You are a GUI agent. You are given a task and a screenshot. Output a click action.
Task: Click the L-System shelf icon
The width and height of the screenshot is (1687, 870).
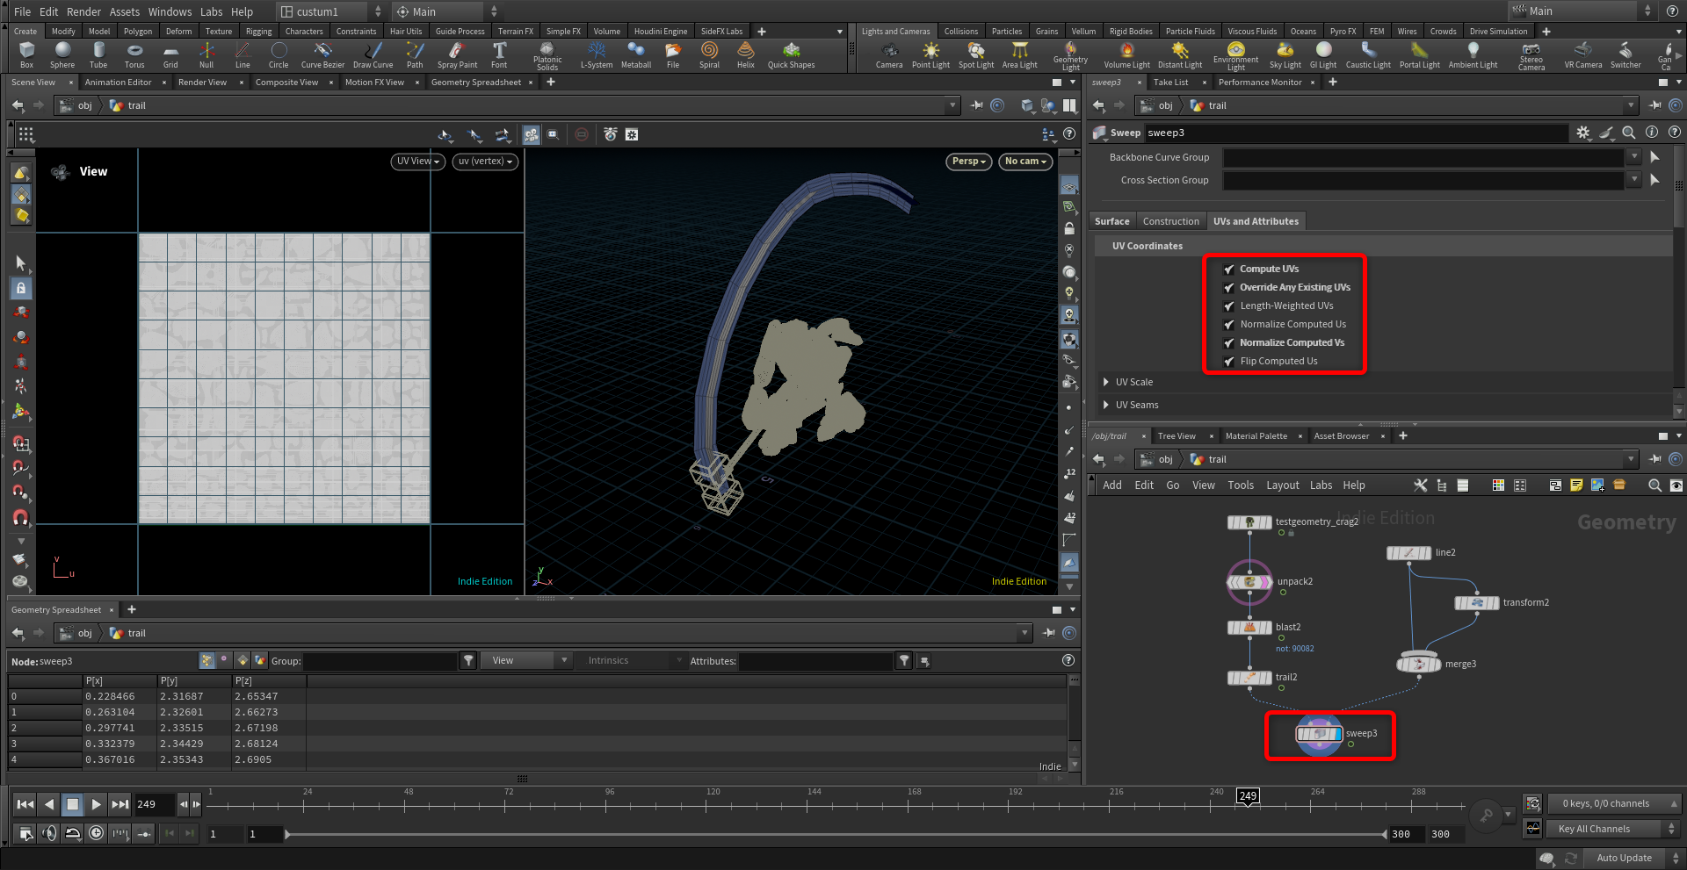tap(597, 54)
